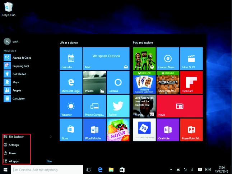Open Alarms & Clock from Most used
The image size is (232, 174).
[18, 58]
